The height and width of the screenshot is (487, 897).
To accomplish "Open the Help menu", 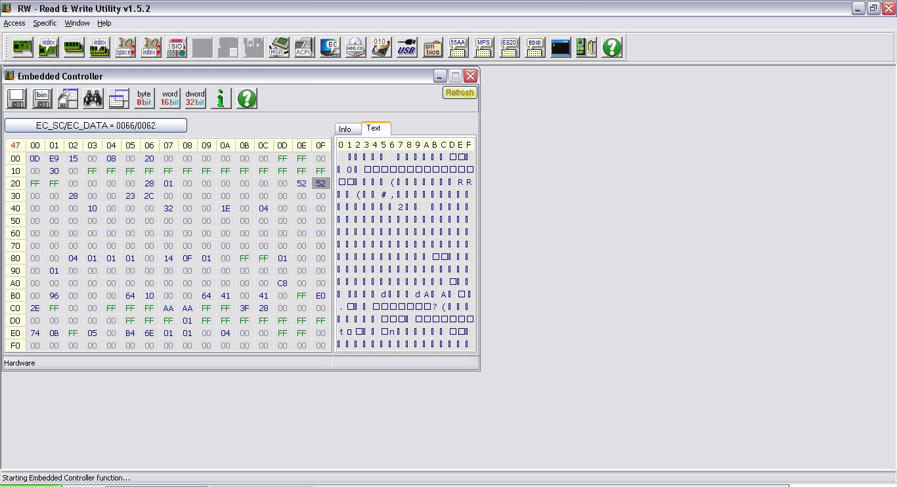I will pos(104,23).
